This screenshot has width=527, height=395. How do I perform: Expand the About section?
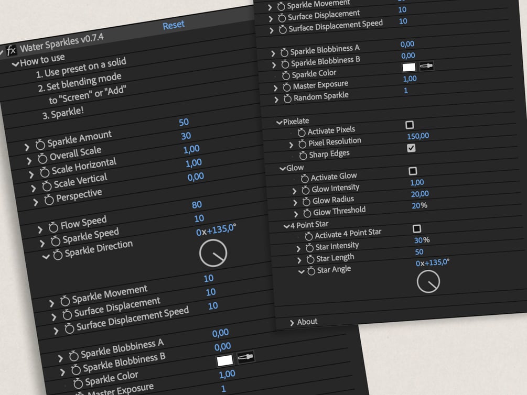(x=292, y=323)
